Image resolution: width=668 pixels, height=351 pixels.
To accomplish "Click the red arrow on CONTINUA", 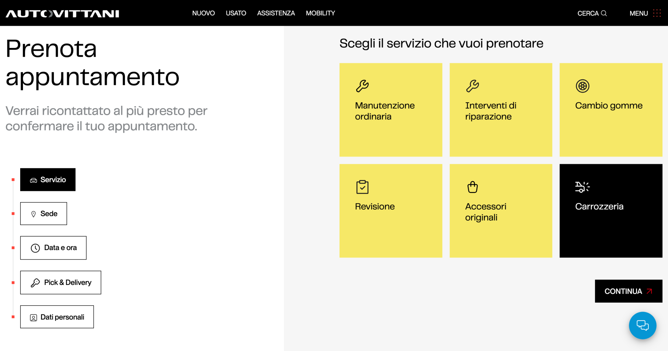I will pyautogui.click(x=649, y=291).
